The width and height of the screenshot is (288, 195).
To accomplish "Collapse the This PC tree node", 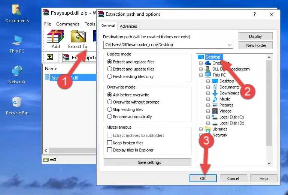I will (201, 75).
